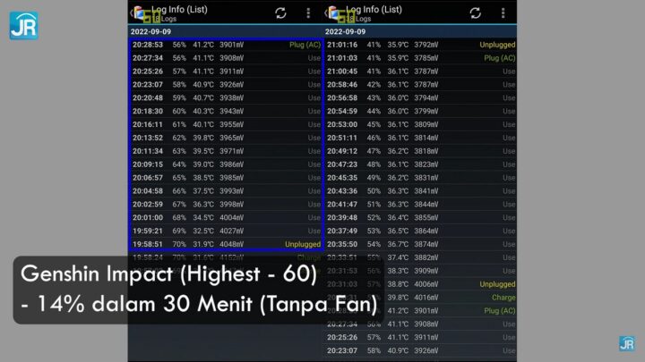The image size is (645, 362).
Task: Open the 4006mV Unplugged entry in right panel
Action: [x=420, y=284]
